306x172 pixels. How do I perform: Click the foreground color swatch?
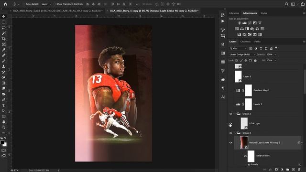(2, 142)
